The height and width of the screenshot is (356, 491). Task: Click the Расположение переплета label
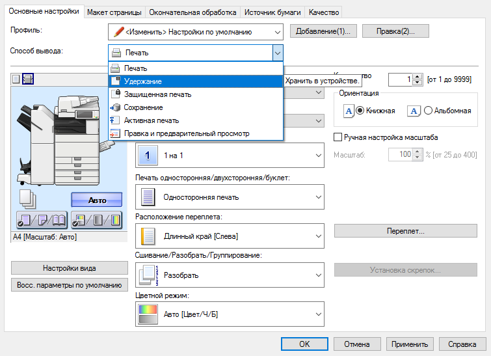[179, 217]
